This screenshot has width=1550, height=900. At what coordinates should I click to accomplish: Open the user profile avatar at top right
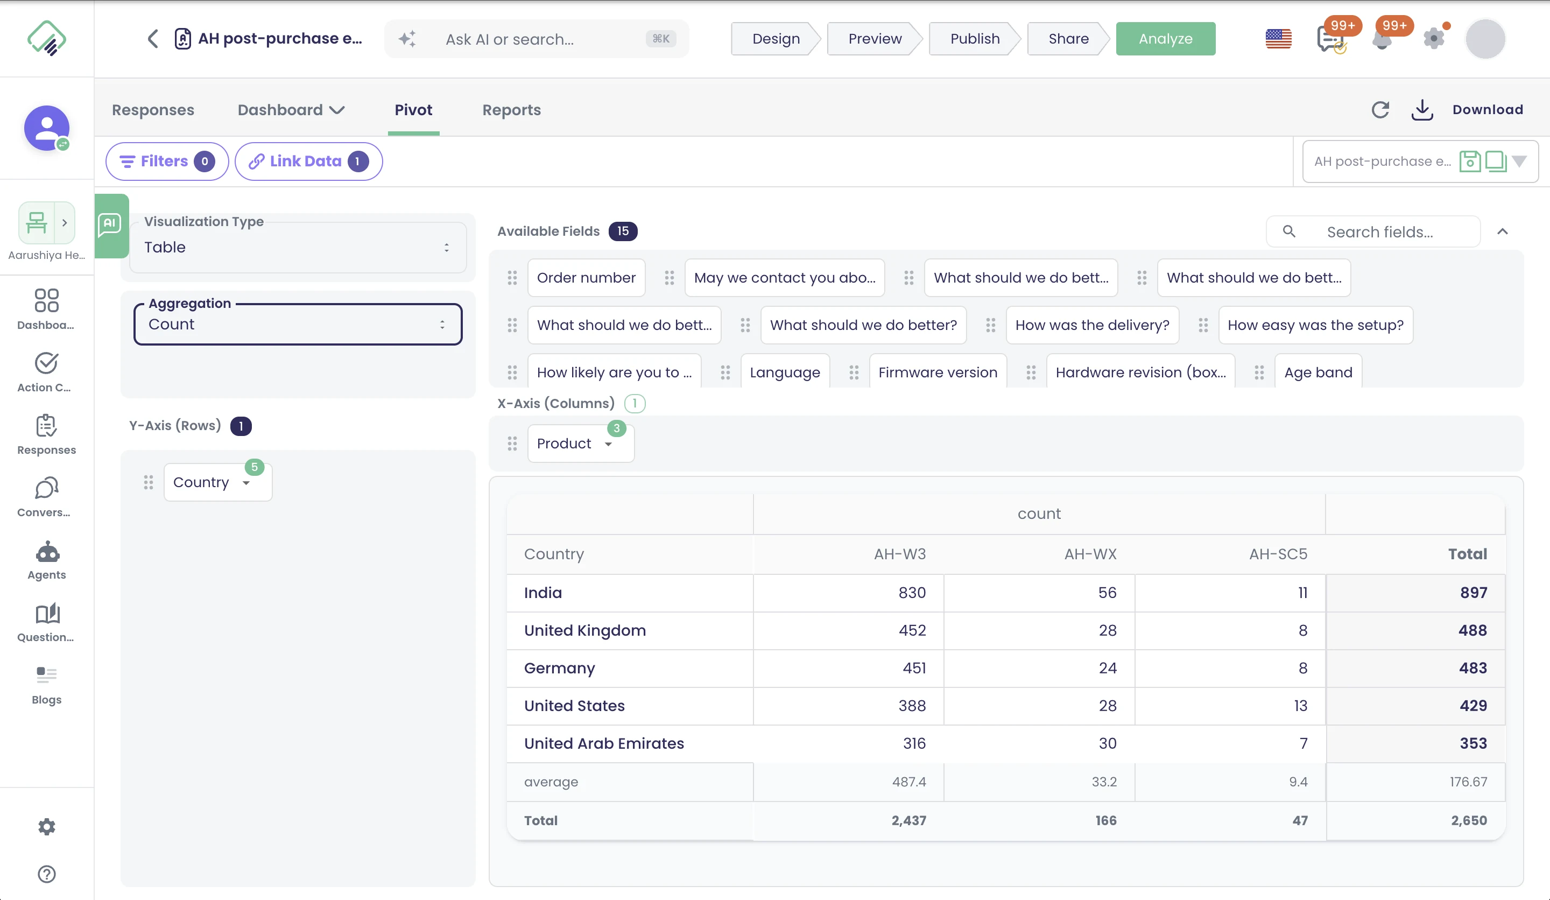click(1485, 39)
